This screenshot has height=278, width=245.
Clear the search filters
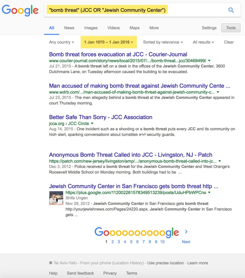(229, 42)
